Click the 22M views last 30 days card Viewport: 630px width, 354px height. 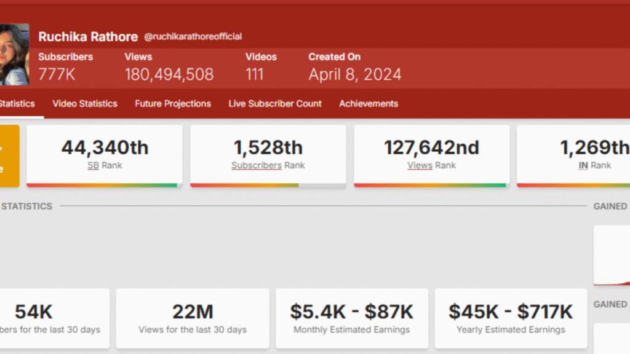193,318
